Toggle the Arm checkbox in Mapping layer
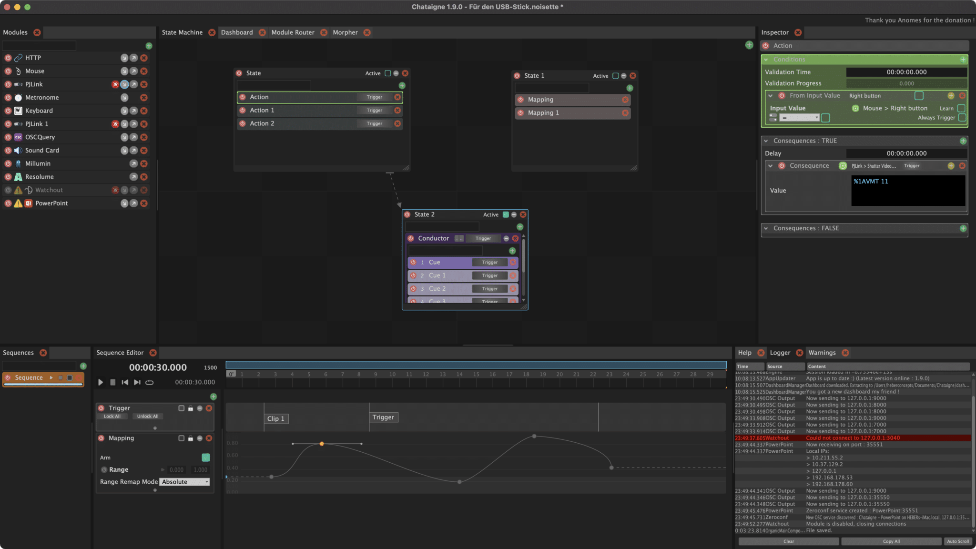This screenshot has height=549, width=976. [206, 457]
